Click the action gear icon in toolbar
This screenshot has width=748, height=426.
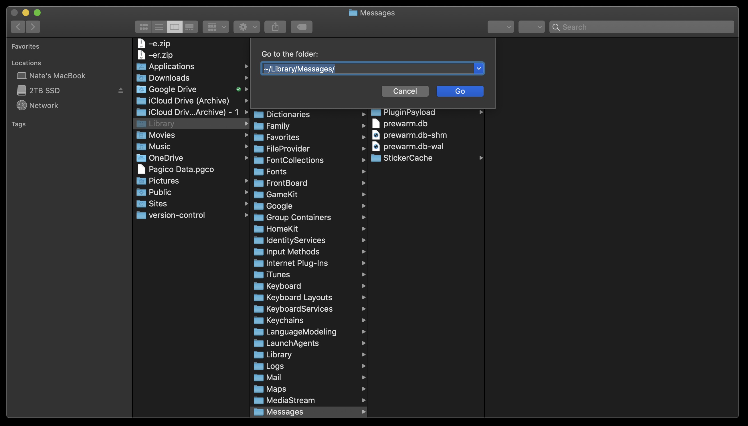click(247, 26)
